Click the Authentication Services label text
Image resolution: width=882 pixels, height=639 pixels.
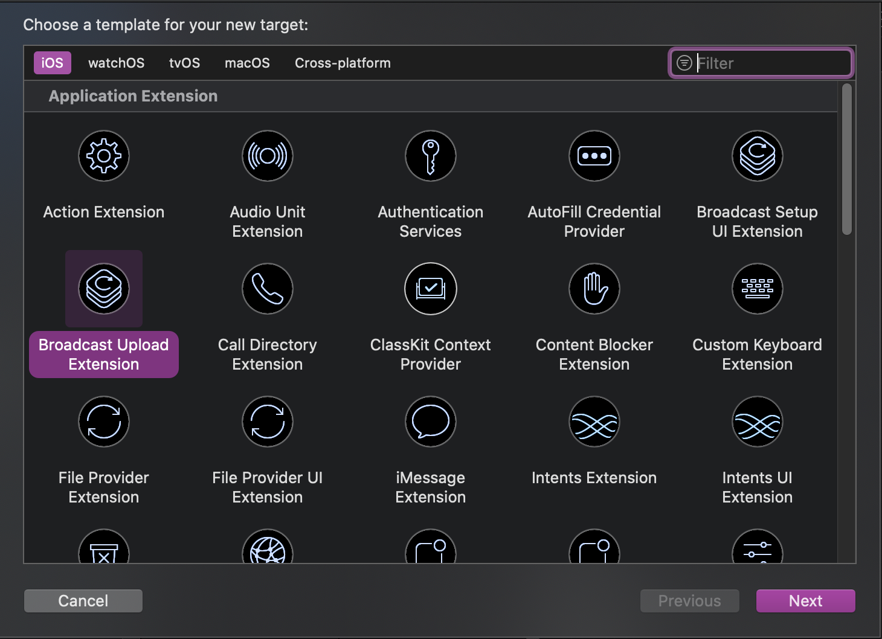click(431, 222)
